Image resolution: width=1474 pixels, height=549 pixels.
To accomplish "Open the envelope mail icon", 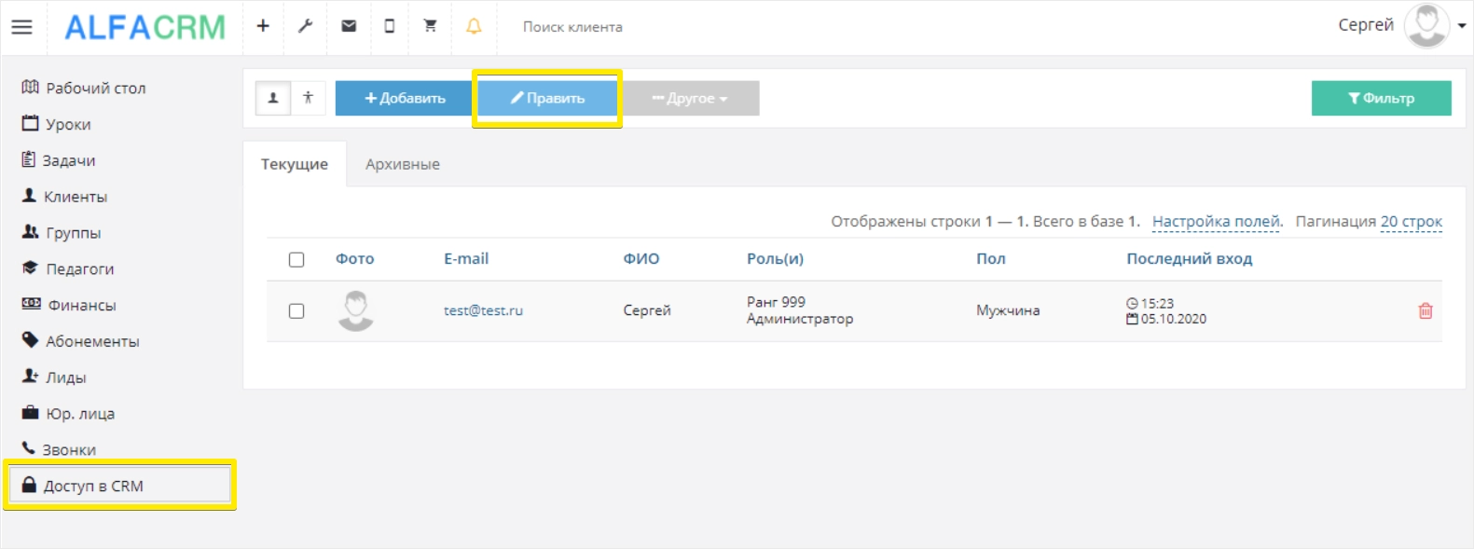I will tap(349, 26).
